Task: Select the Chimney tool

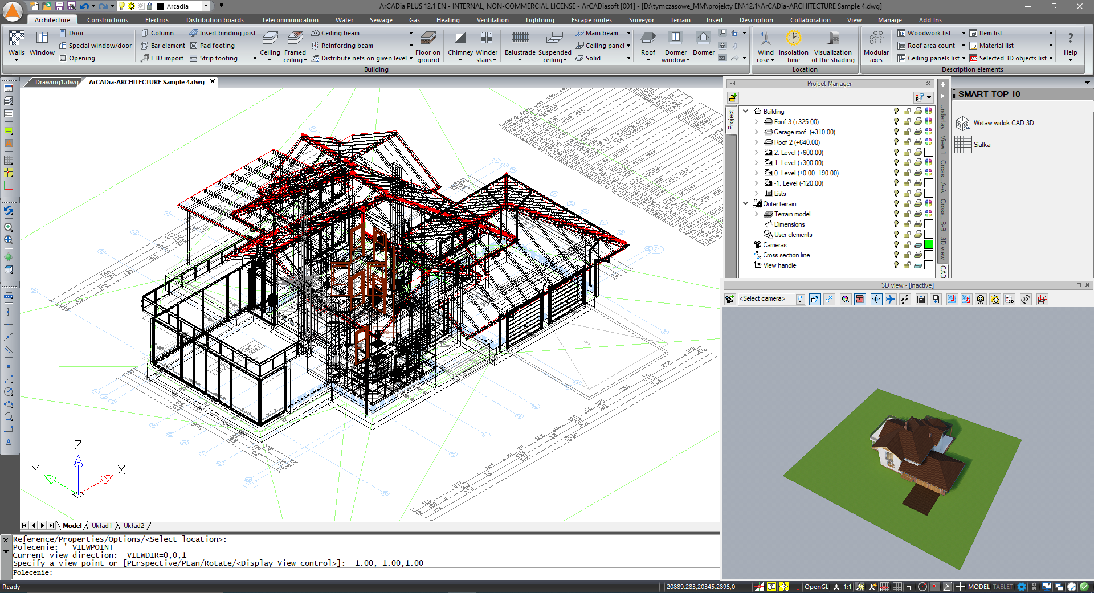Action: point(459,43)
